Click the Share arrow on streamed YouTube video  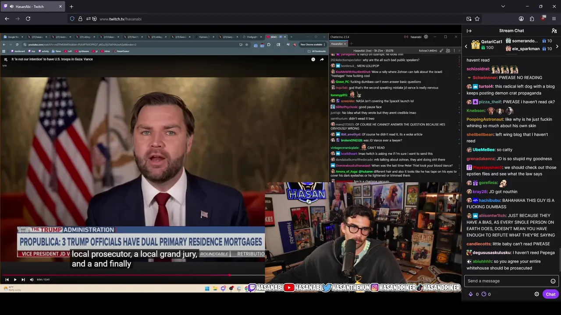point(322,59)
